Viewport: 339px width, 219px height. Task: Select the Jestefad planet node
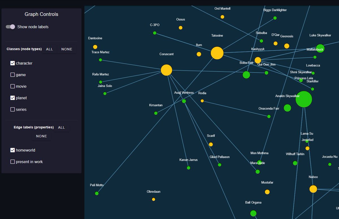(x=307, y=148)
